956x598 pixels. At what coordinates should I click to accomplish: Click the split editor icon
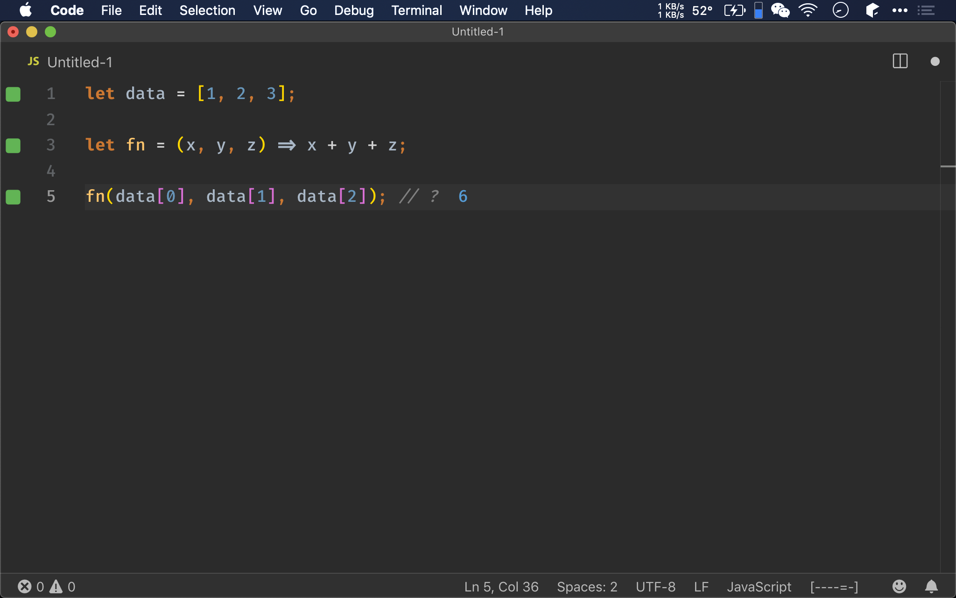[900, 62]
